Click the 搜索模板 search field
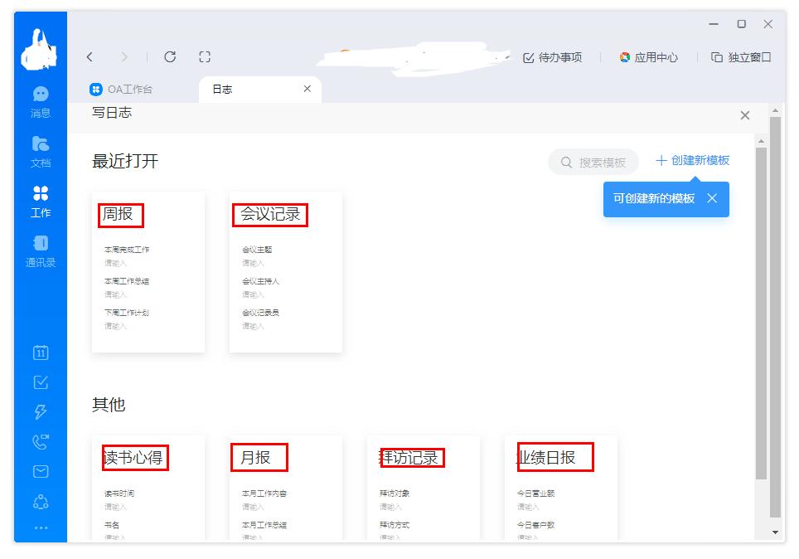 593,162
